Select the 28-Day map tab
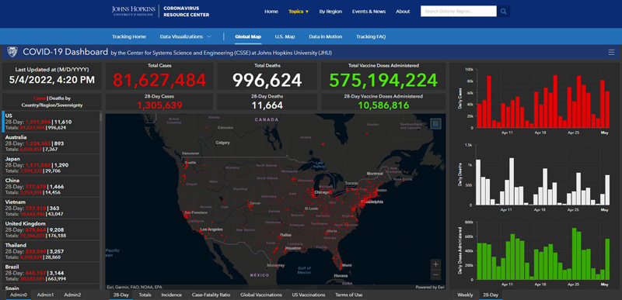The height and width of the screenshot is (300, 622). (121, 295)
